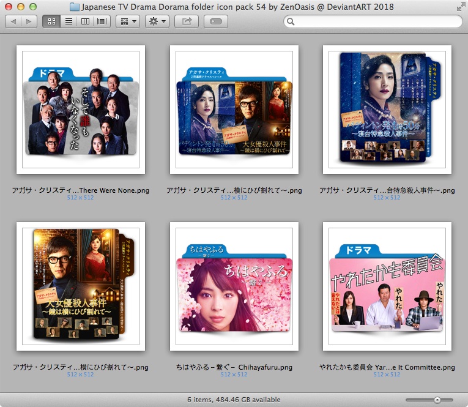The image size is (468, 407).
Task: Zoom the window with green button
Action: (x=33, y=7)
